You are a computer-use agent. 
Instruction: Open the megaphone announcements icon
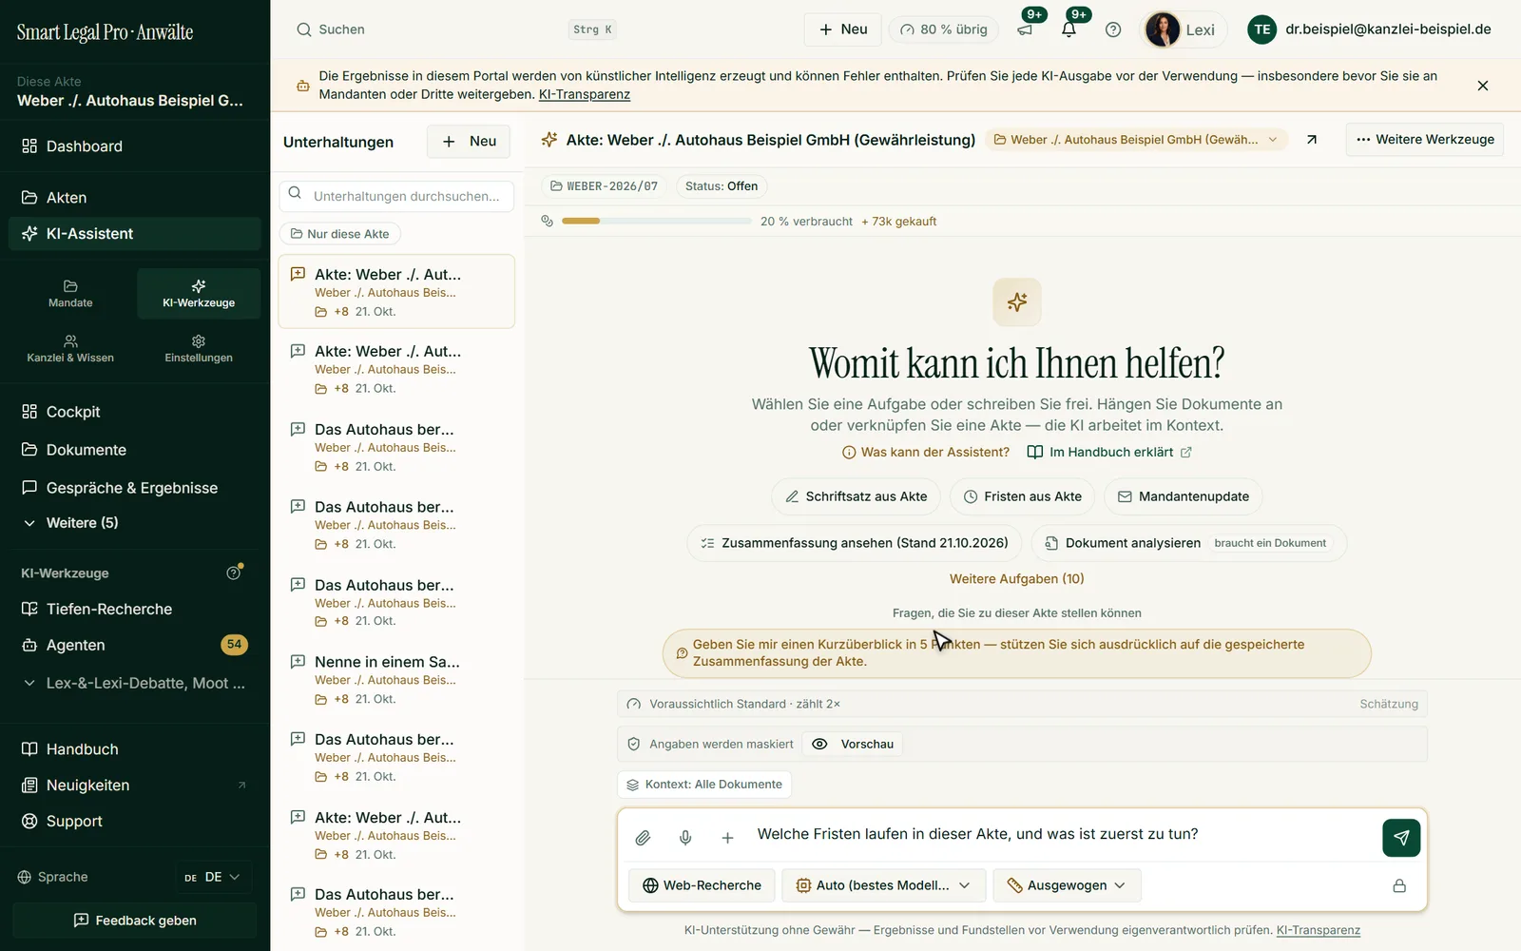pyautogui.click(x=1025, y=29)
